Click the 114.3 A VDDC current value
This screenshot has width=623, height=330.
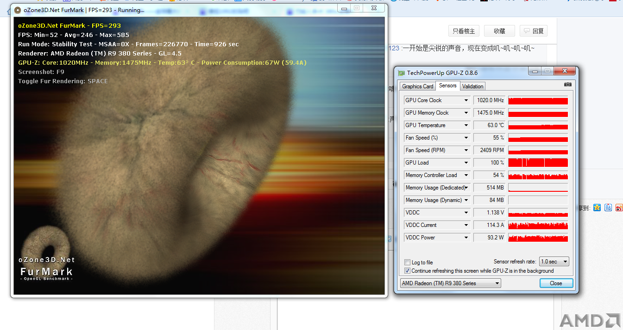click(489, 225)
